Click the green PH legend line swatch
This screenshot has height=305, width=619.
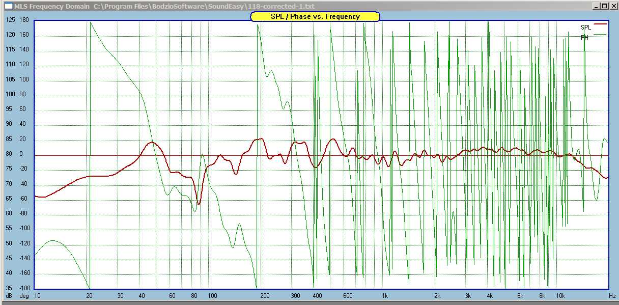tap(601, 34)
